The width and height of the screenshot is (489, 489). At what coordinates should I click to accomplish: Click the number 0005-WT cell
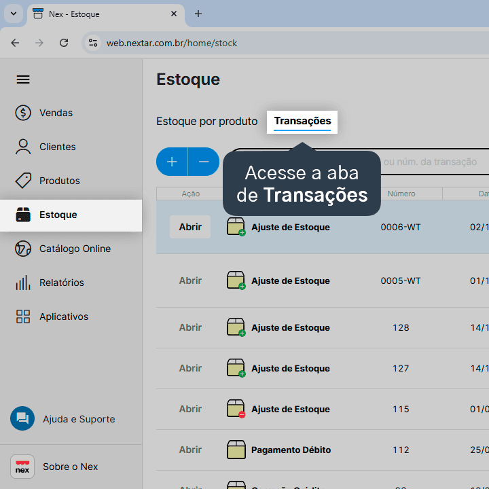click(401, 280)
